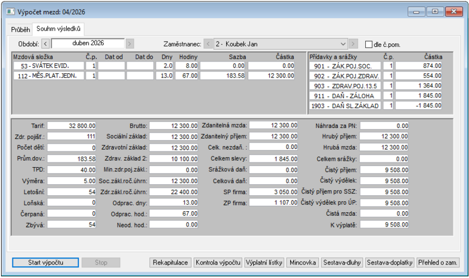
Task: Click the Čistý výdělek pro ÚP field
Action: [385, 202]
